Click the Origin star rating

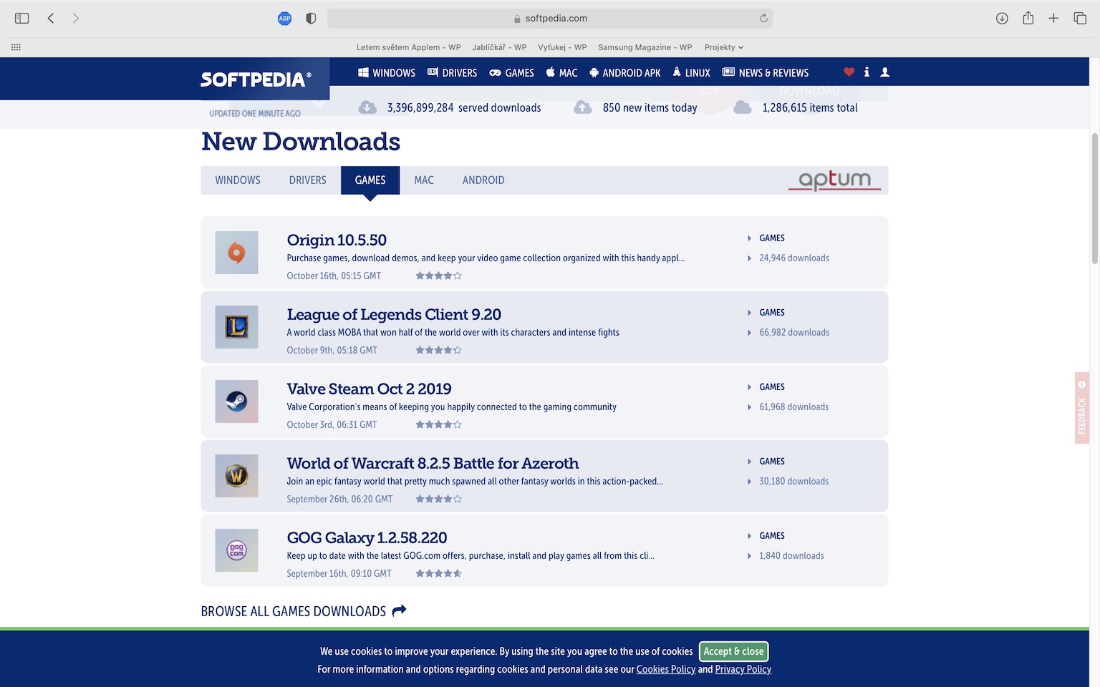439,276
